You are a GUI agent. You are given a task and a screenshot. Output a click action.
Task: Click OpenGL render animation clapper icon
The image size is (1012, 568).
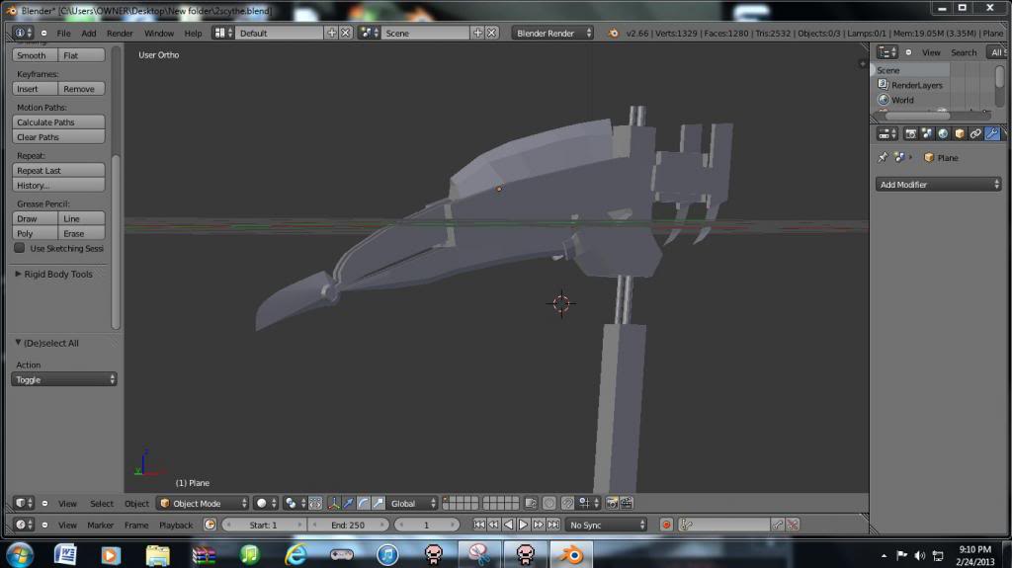[x=627, y=504]
